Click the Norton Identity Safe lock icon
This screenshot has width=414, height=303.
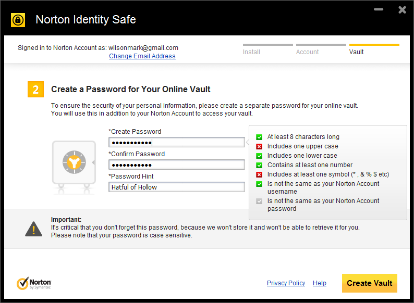pyautogui.click(x=18, y=20)
